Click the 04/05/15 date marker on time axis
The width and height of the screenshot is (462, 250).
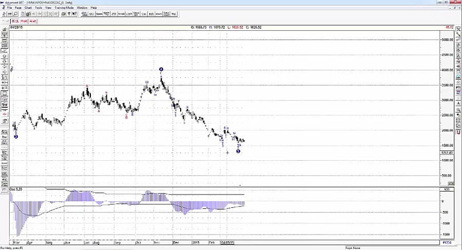point(228,242)
